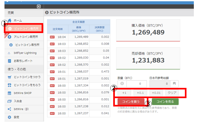Click the 設定 gear icon
198x127 pixels.
10,117
